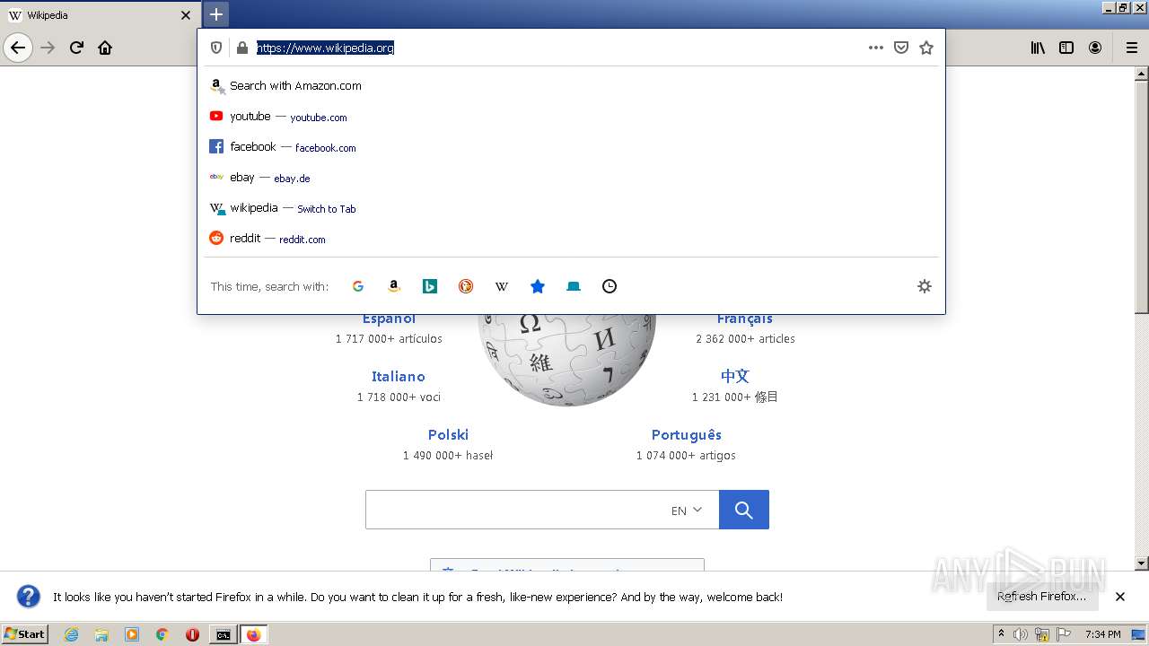
Task: Click the blue Wikipedia search button
Action: (744, 510)
